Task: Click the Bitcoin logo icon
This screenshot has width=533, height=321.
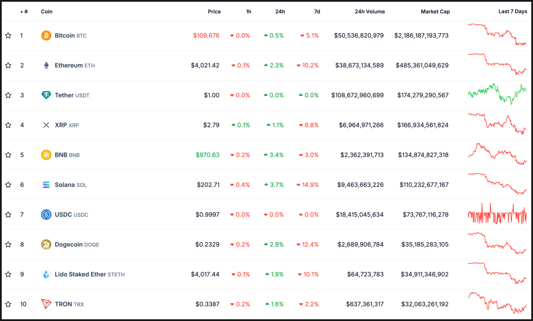Action: click(46, 35)
